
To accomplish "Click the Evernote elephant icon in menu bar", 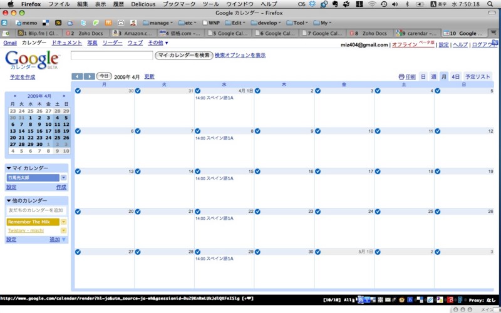I will coord(335,4).
